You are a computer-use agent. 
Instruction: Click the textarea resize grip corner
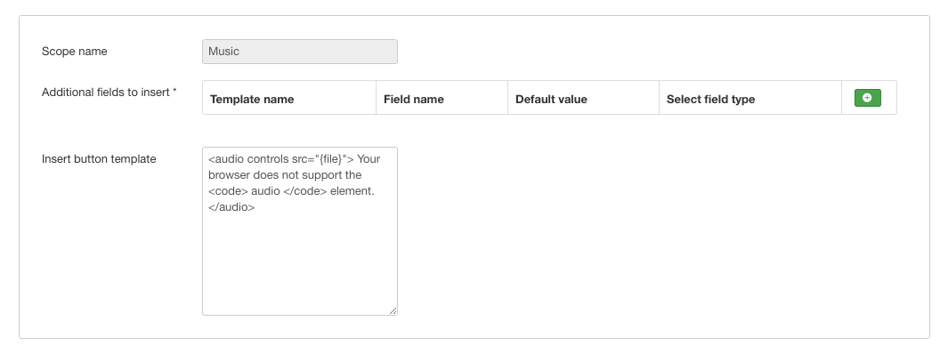pyautogui.click(x=393, y=310)
